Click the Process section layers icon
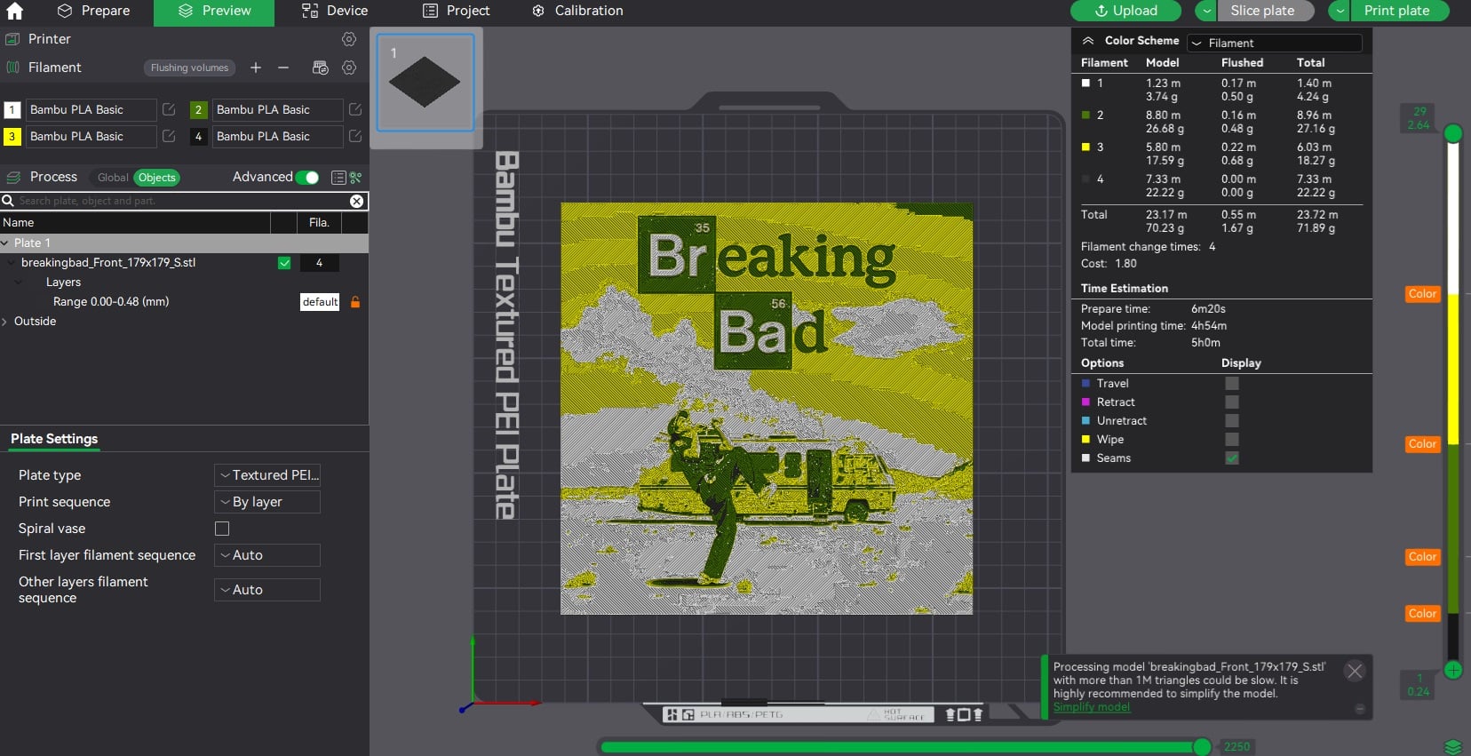The width and height of the screenshot is (1471, 756). 13,178
